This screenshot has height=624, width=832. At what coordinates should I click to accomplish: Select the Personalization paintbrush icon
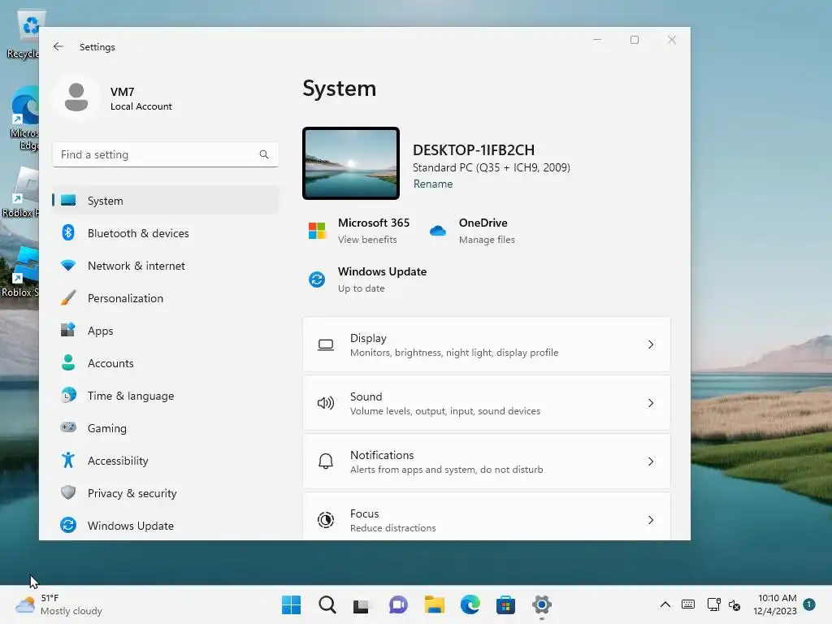tap(68, 297)
